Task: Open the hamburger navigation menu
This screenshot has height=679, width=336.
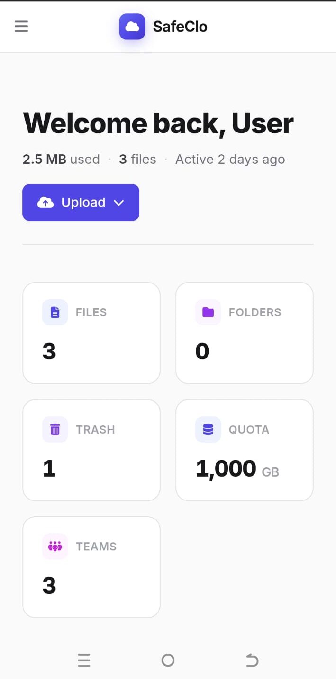Action: pyautogui.click(x=21, y=26)
